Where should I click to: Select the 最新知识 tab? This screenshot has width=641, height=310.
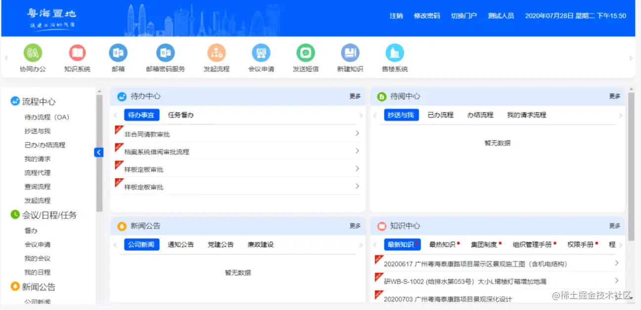tap(402, 244)
